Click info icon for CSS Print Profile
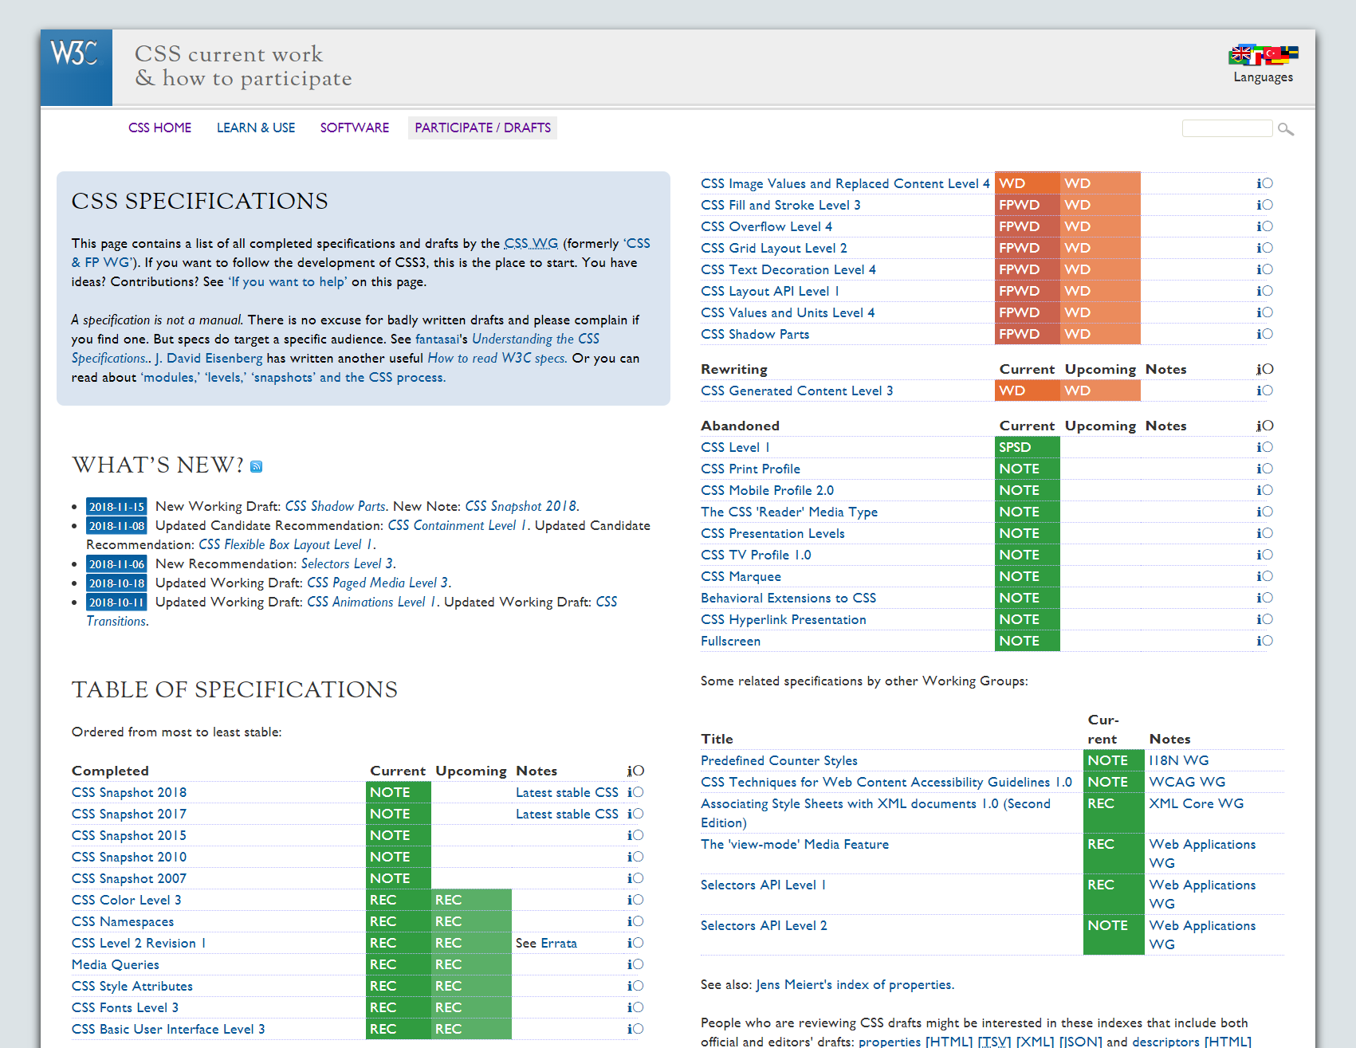The image size is (1356, 1048). (1265, 469)
